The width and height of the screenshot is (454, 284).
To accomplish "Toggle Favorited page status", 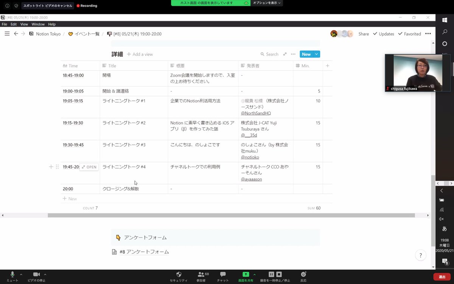I will [x=409, y=34].
